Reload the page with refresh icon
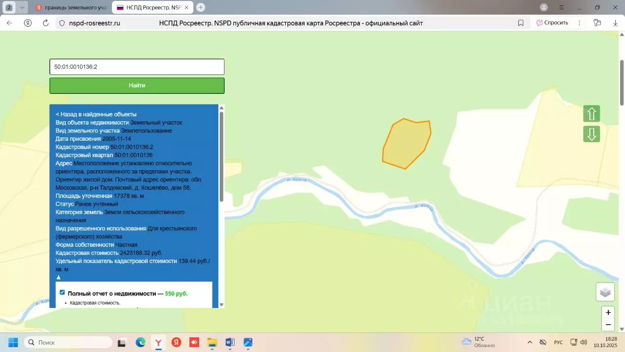Screen dimensions: 625x352 coord(46,23)
